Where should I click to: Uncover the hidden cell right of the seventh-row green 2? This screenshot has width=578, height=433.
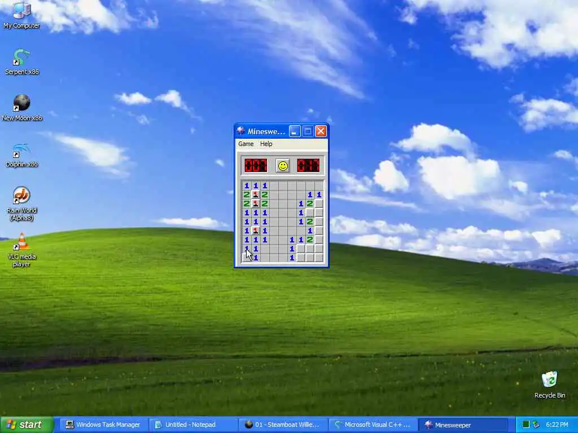click(319, 239)
